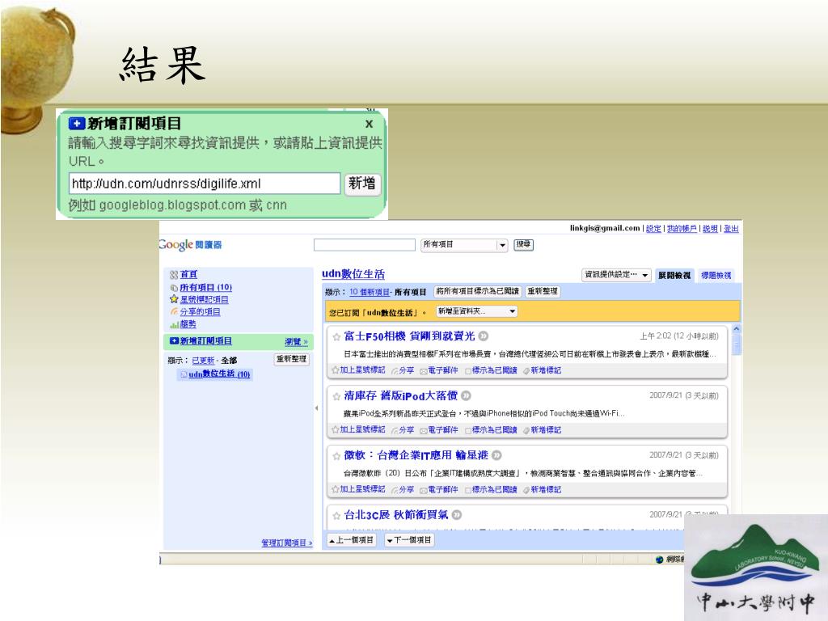Show only 已更新 subscriptions

[203, 361]
